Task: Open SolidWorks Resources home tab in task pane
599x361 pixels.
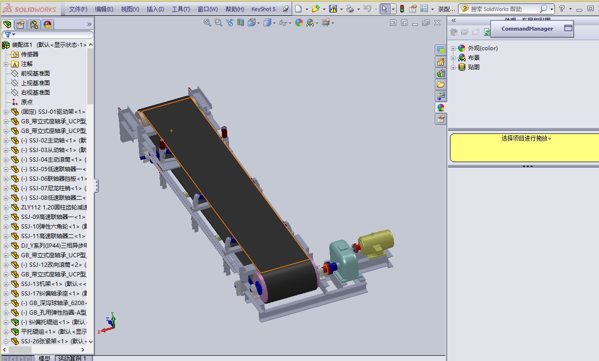Action: coord(440,62)
